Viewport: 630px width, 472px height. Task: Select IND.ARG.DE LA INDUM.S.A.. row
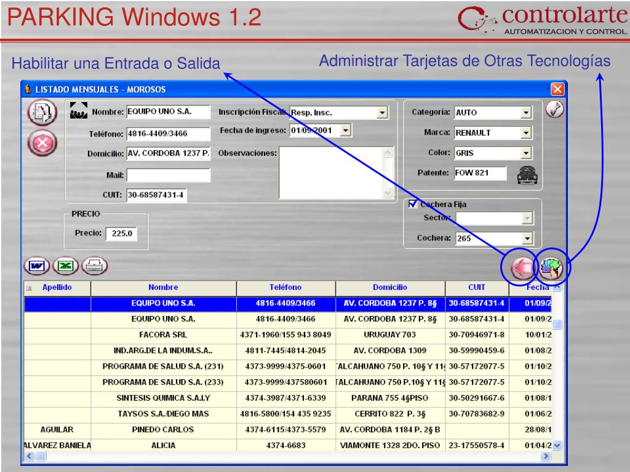point(288,350)
